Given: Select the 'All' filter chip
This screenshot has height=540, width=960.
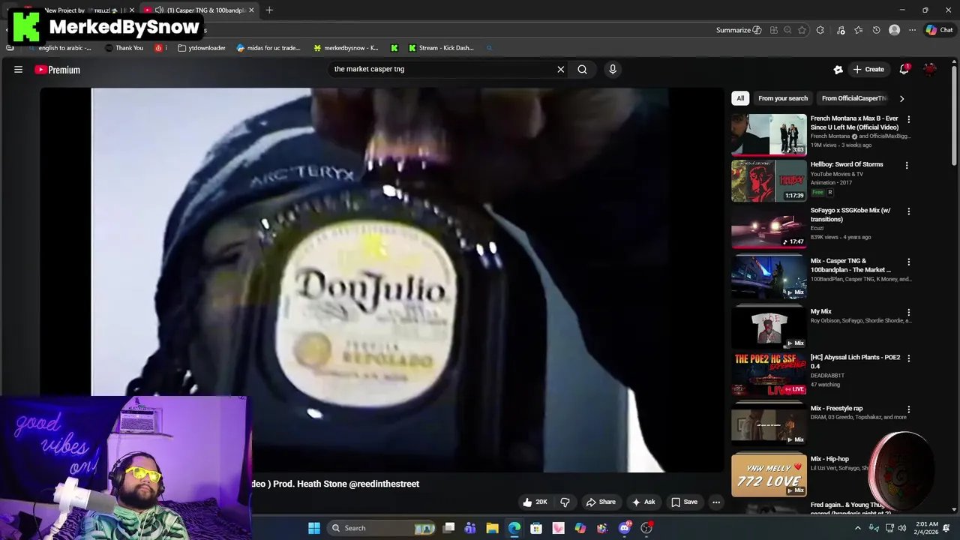Looking at the screenshot, I should pyautogui.click(x=740, y=98).
